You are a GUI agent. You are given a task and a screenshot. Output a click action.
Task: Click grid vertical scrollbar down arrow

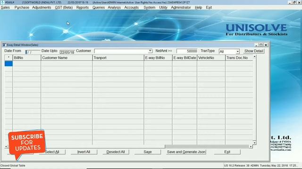254,143
